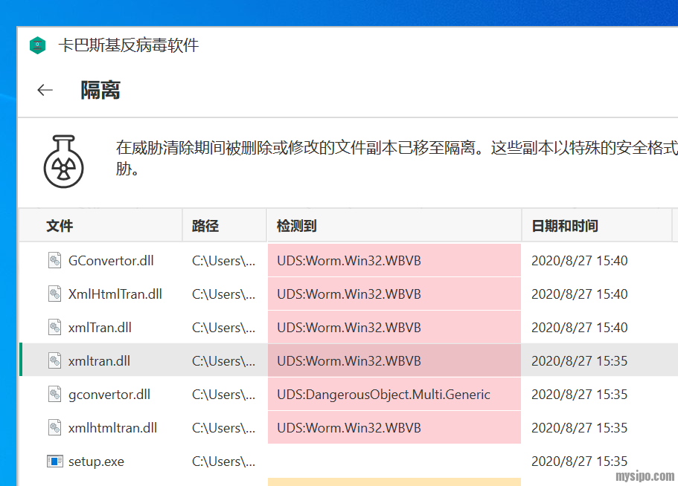Image resolution: width=678 pixels, height=486 pixels.
Task: Click the XmlHtmlTran.dll file icon
Action: click(54, 294)
